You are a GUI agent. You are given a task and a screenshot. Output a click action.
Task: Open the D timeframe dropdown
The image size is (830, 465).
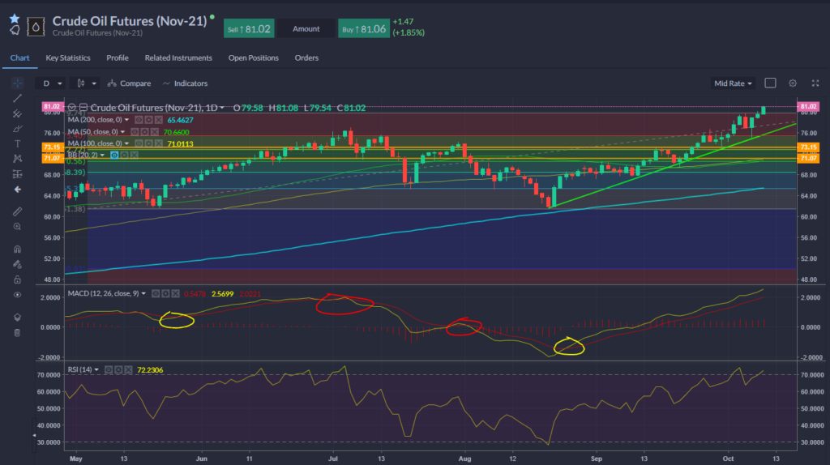[x=51, y=83]
